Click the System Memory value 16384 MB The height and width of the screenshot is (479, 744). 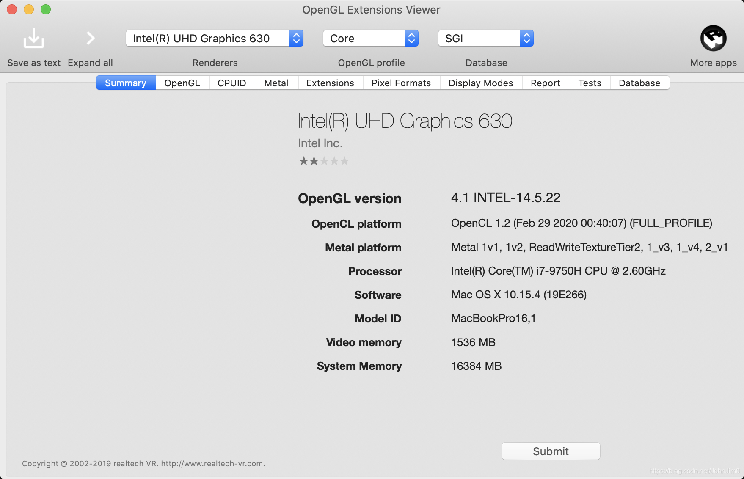click(477, 366)
